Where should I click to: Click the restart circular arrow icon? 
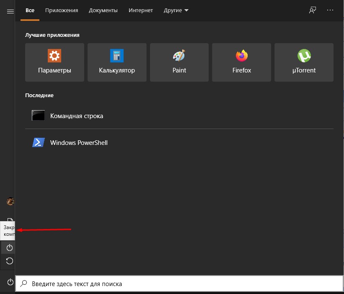coord(10,261)
